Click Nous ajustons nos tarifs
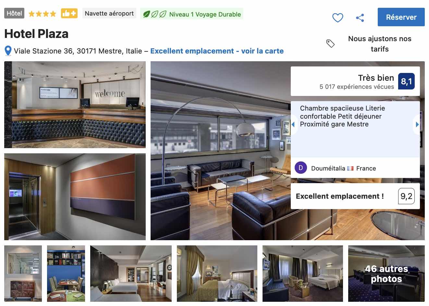This screenshot has width=429, height=306. (380, 44)
